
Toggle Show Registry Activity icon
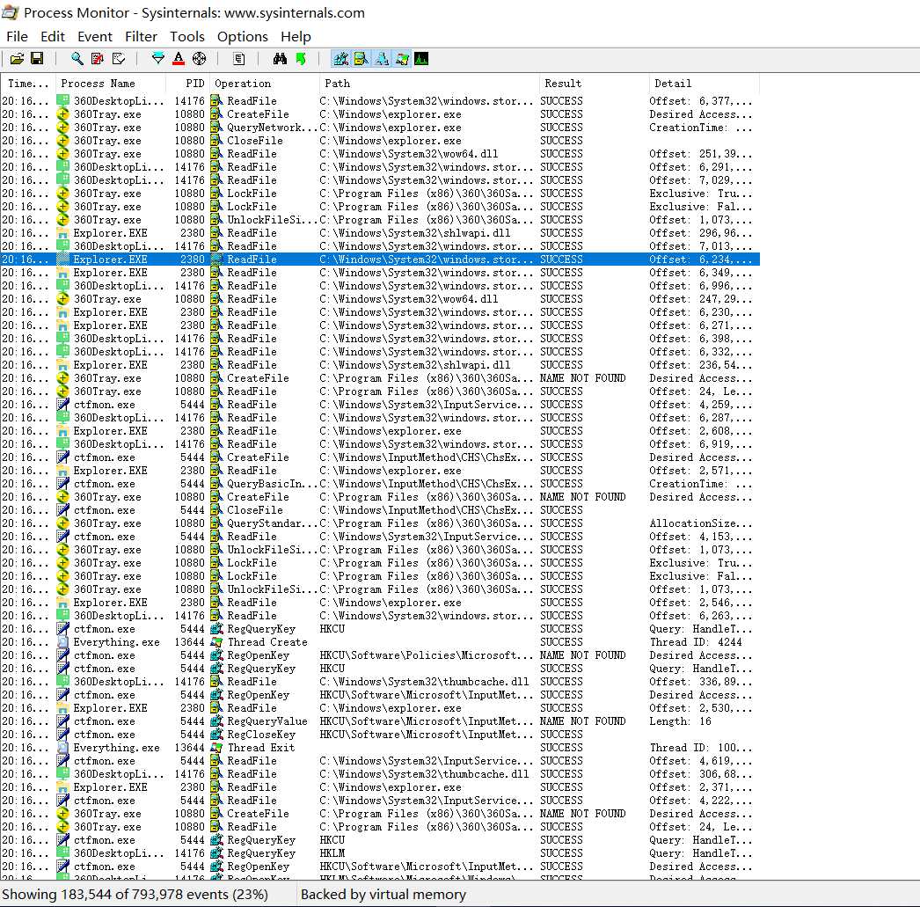[340, 59]
